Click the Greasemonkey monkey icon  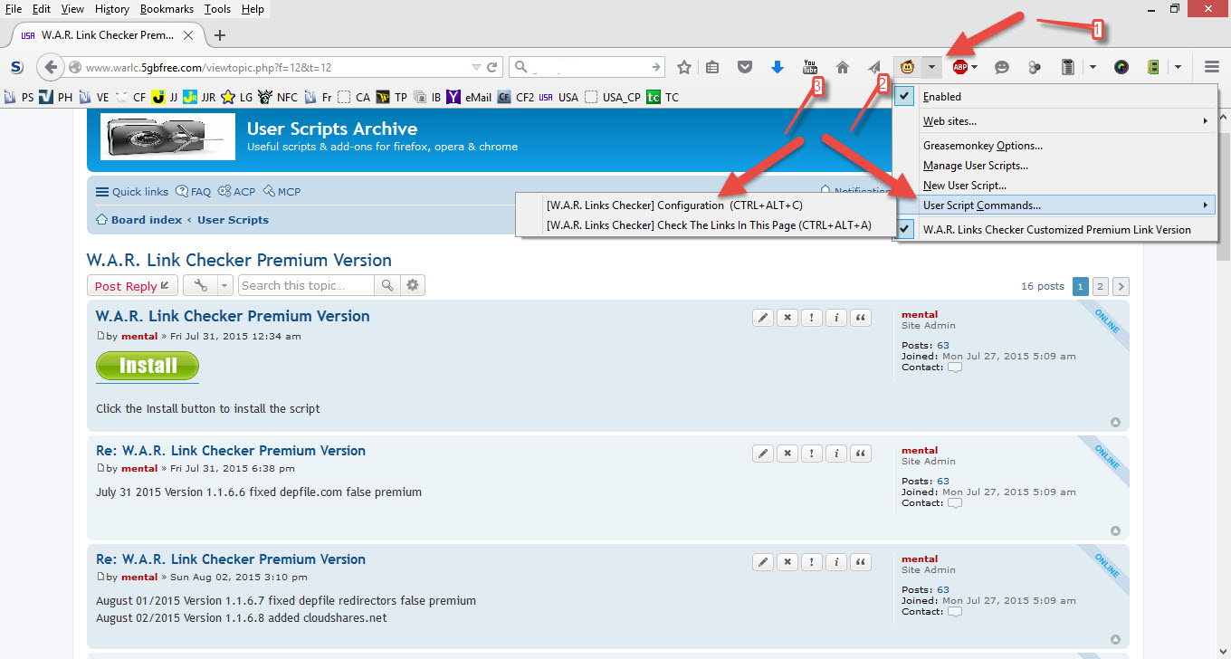(907, 67)
